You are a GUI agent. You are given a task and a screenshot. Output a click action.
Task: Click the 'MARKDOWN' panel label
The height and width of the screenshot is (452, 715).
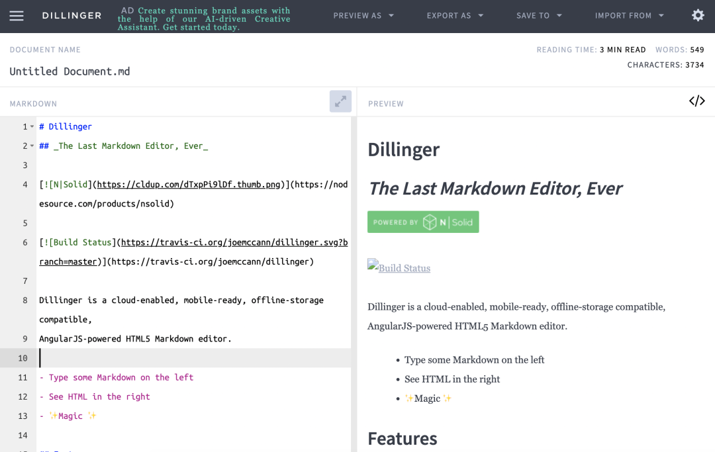33,104
